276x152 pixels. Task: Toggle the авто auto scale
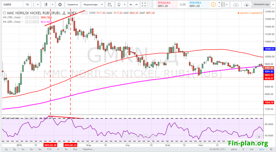coord(261,149)
